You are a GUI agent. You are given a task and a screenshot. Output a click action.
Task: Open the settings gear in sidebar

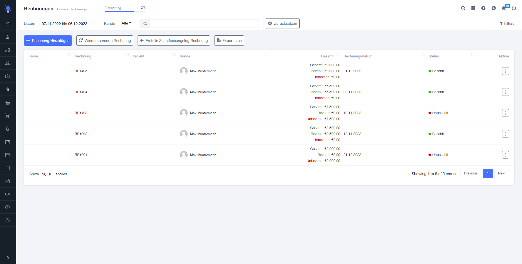point(8,220)
